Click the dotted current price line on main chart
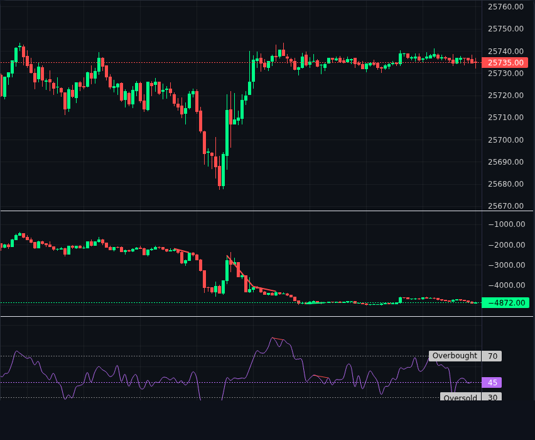The width and height of the screenshot is (535, 440). coord(157,62)
